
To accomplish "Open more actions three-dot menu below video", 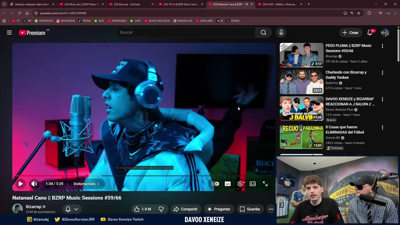I will pos(271,209).
